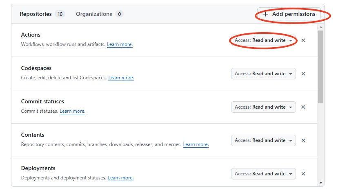Open Learn more link for Codespaces

pos(121,78)
